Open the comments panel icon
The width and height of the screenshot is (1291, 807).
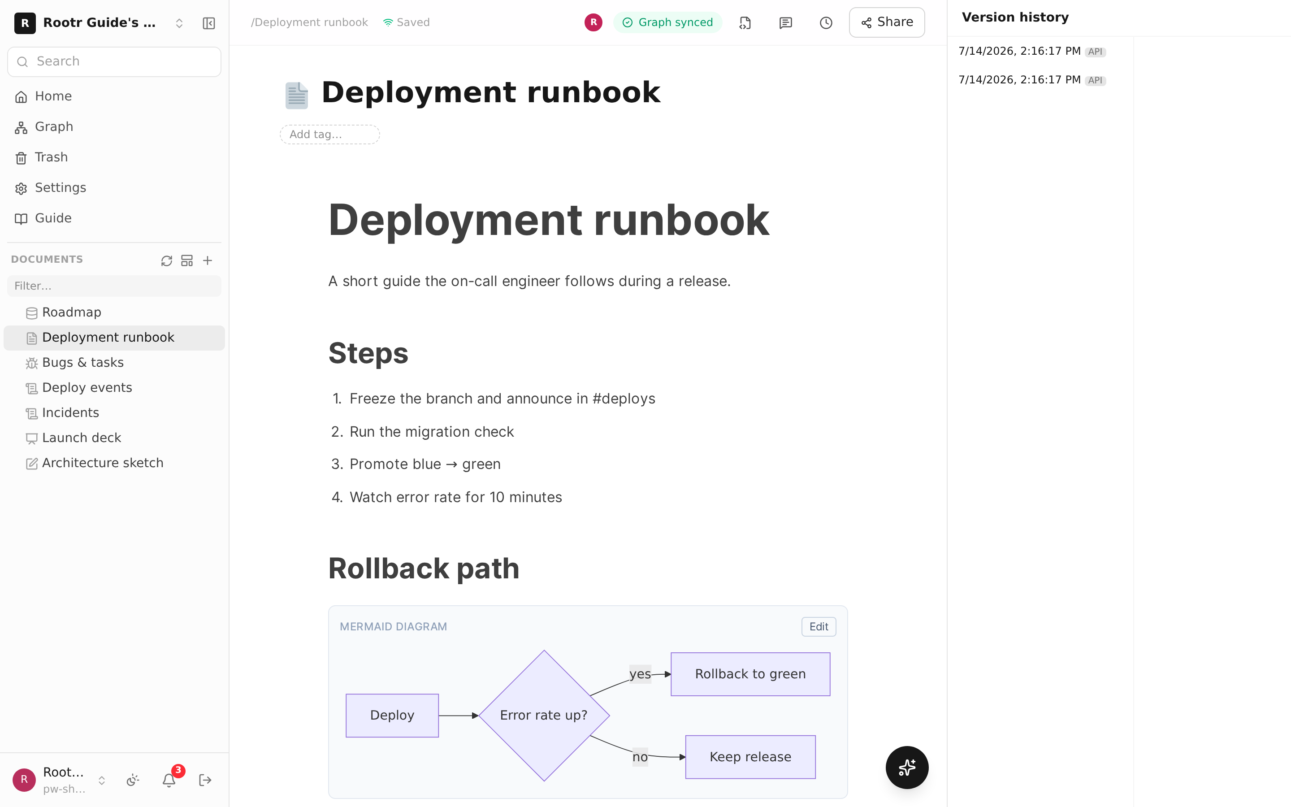point(785,22)
